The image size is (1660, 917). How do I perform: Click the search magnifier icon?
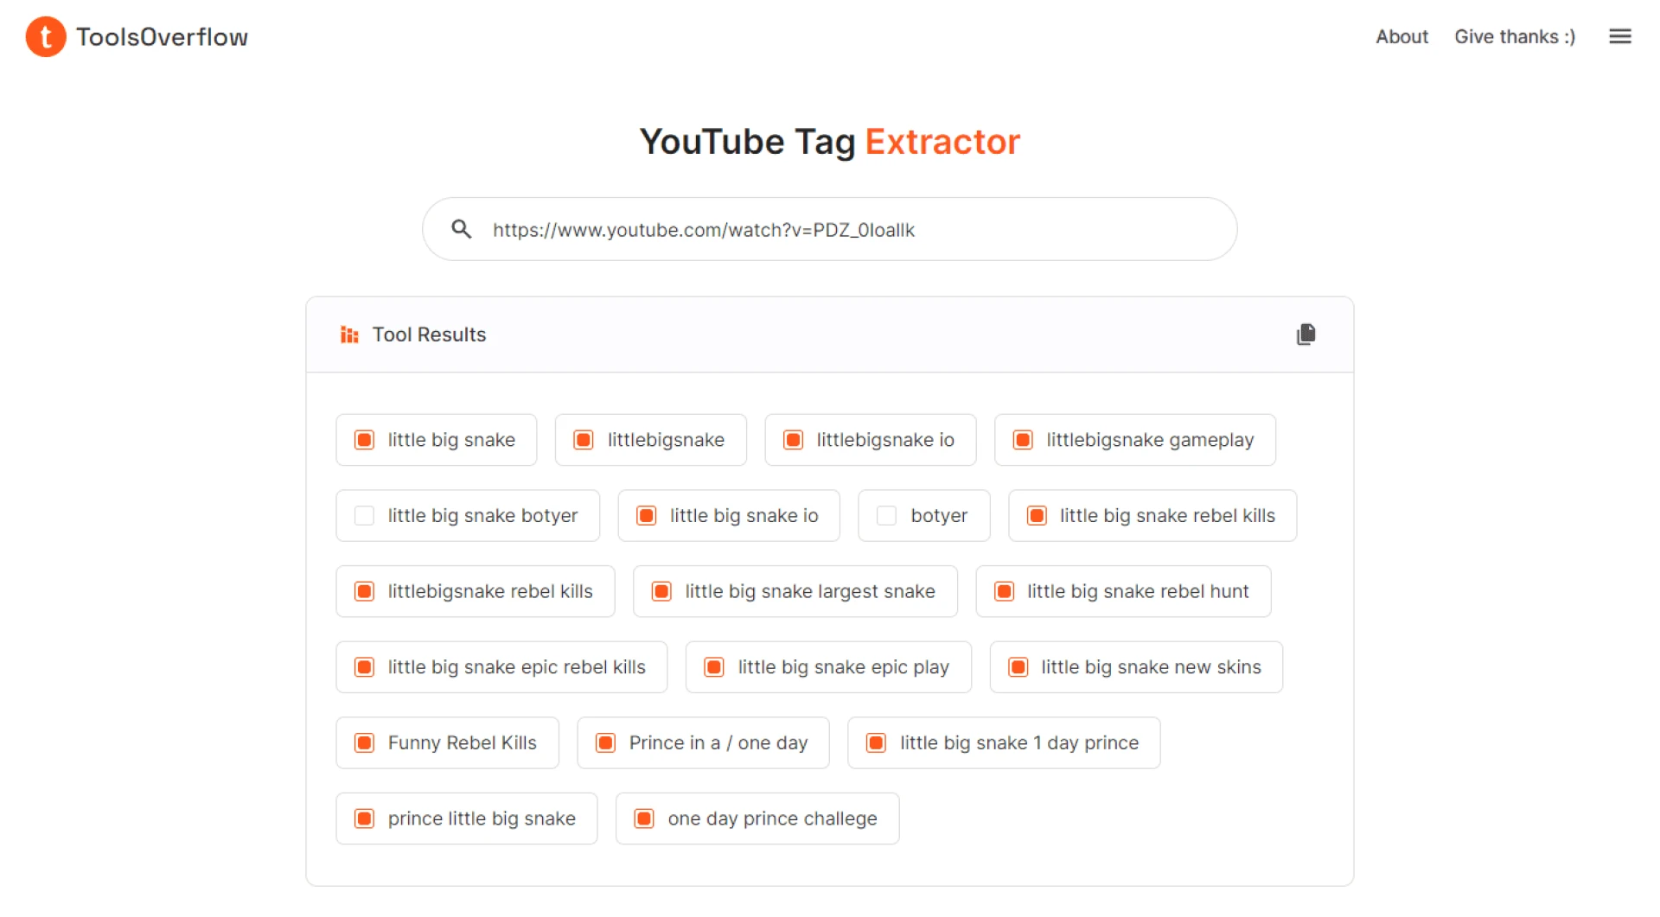click(462, 229)
